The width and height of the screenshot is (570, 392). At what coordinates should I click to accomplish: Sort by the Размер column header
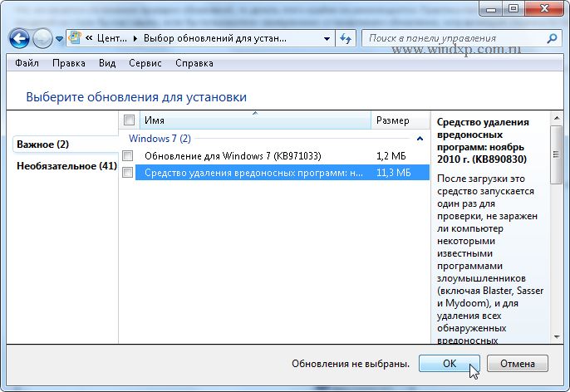[400, 120]
